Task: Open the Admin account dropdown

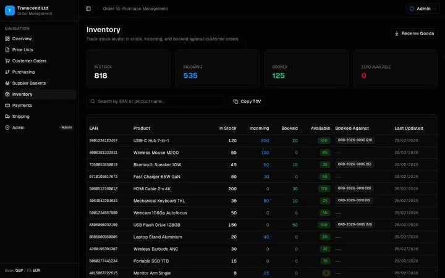Action: pyautogui.click(x=423, y=9)
